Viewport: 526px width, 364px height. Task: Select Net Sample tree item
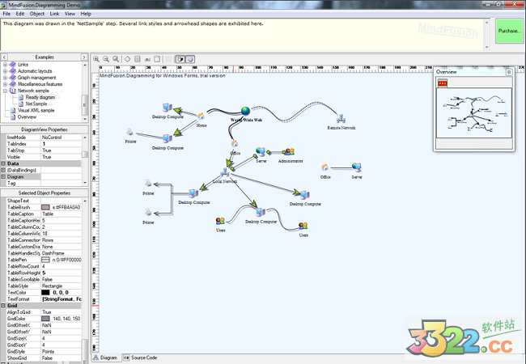point(36,104)
